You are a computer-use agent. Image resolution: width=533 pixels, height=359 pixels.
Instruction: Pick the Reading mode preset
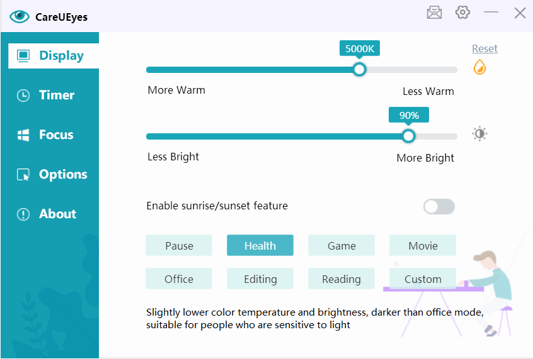click(341, 279)
